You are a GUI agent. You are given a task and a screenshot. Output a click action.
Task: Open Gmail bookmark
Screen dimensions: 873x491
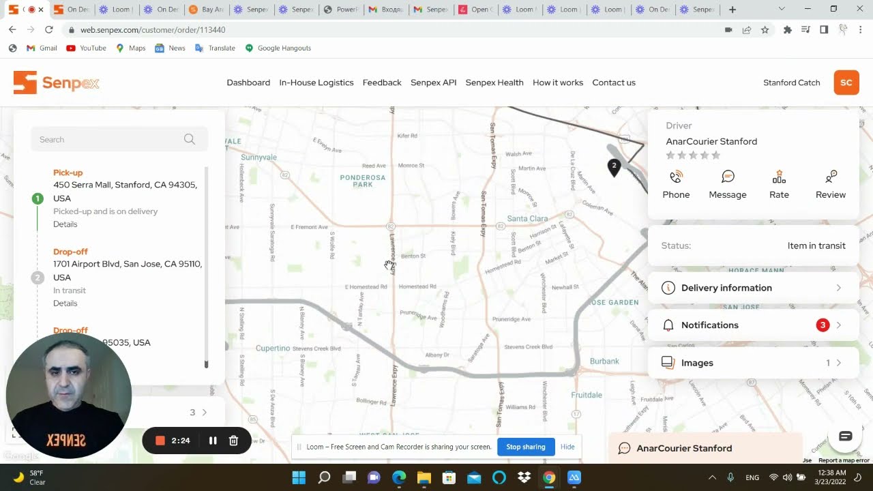click(x=42, y=48)
